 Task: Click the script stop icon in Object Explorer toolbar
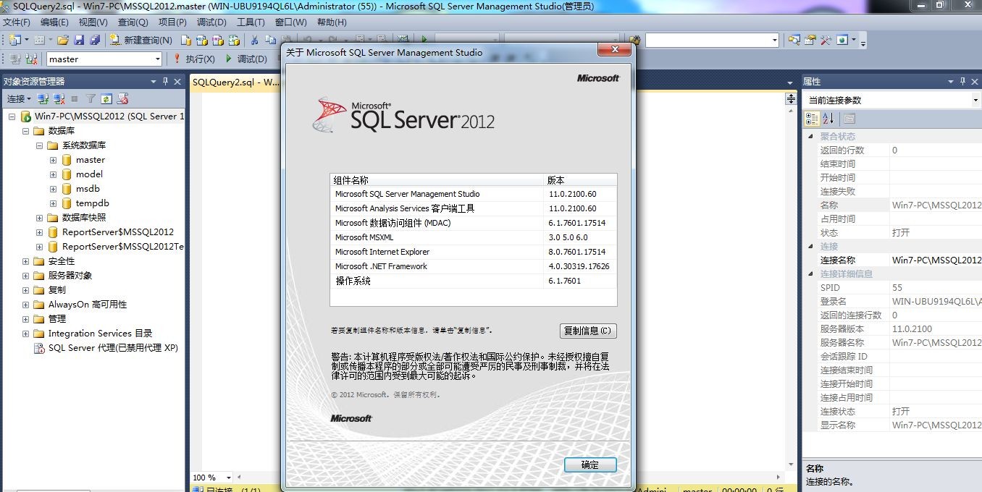pos(122,98)
